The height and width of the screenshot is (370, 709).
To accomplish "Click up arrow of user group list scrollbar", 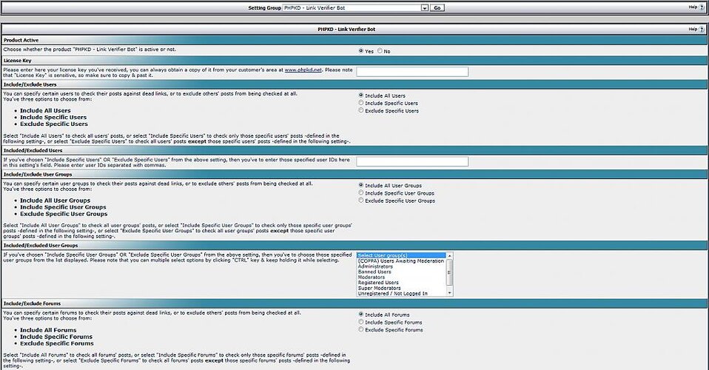I will tap(449, 256).
